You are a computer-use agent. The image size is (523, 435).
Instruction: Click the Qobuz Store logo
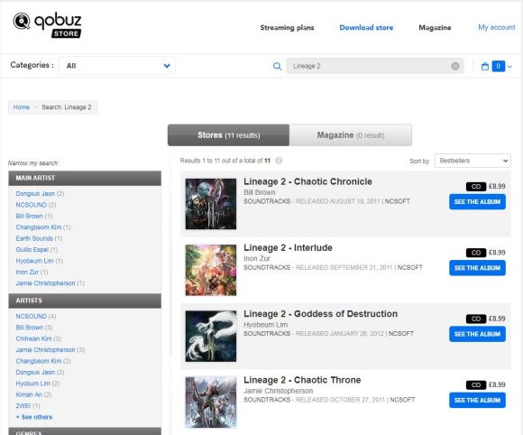coord(47,25)
